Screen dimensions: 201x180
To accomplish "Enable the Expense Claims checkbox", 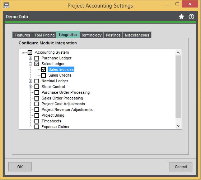I will (37, 127).
